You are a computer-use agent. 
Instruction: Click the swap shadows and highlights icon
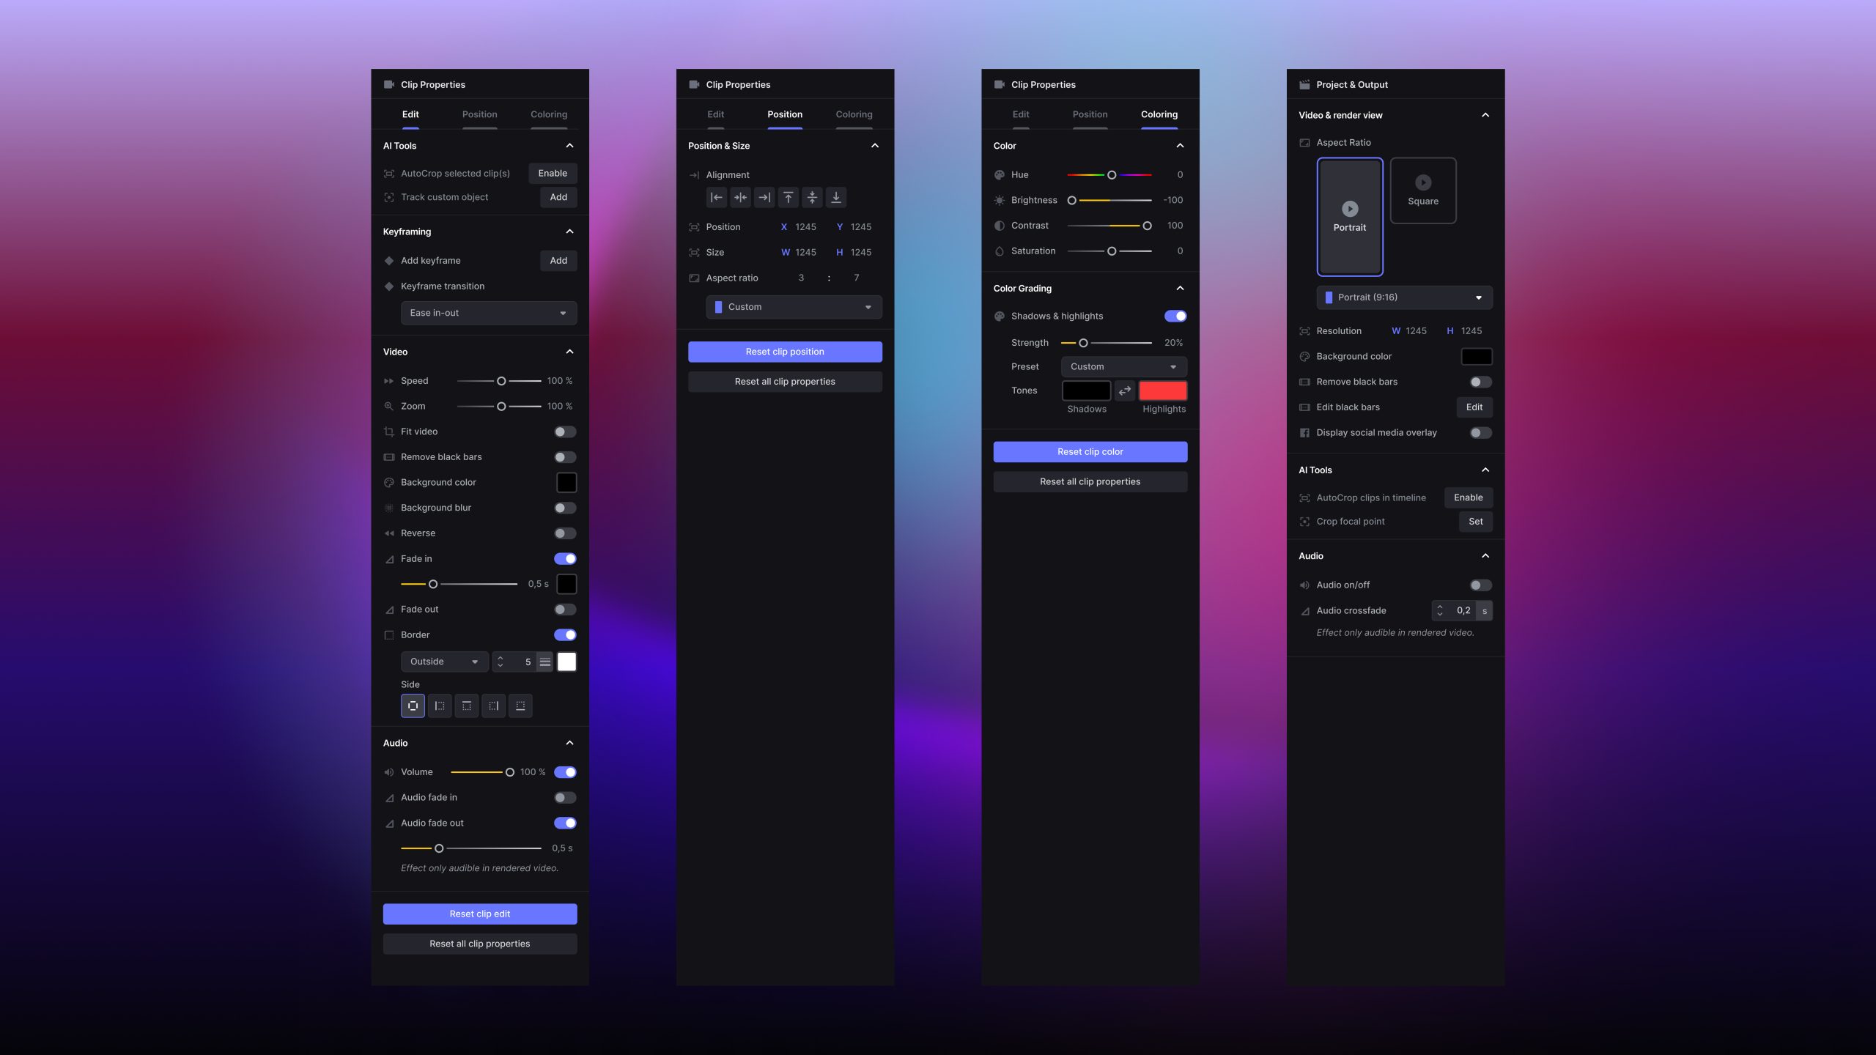coord(1124,390)
